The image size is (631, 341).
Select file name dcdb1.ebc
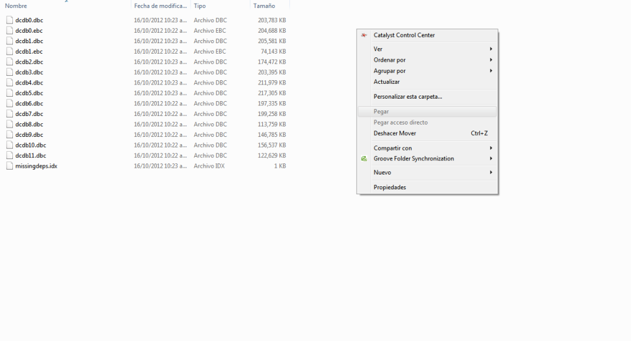pos(29,51)
